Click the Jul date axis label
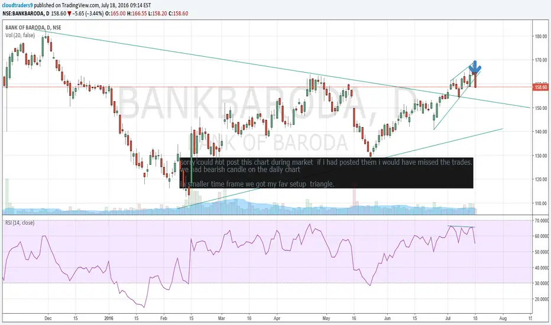 point(448,318)
